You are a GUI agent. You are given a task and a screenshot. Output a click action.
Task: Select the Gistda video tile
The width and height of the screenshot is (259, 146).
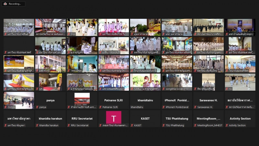(19, 100)
